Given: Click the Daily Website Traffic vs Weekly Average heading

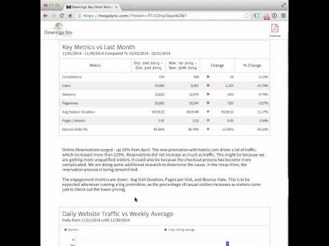Looking at the screenshot, I should click(x=118, y=214).
